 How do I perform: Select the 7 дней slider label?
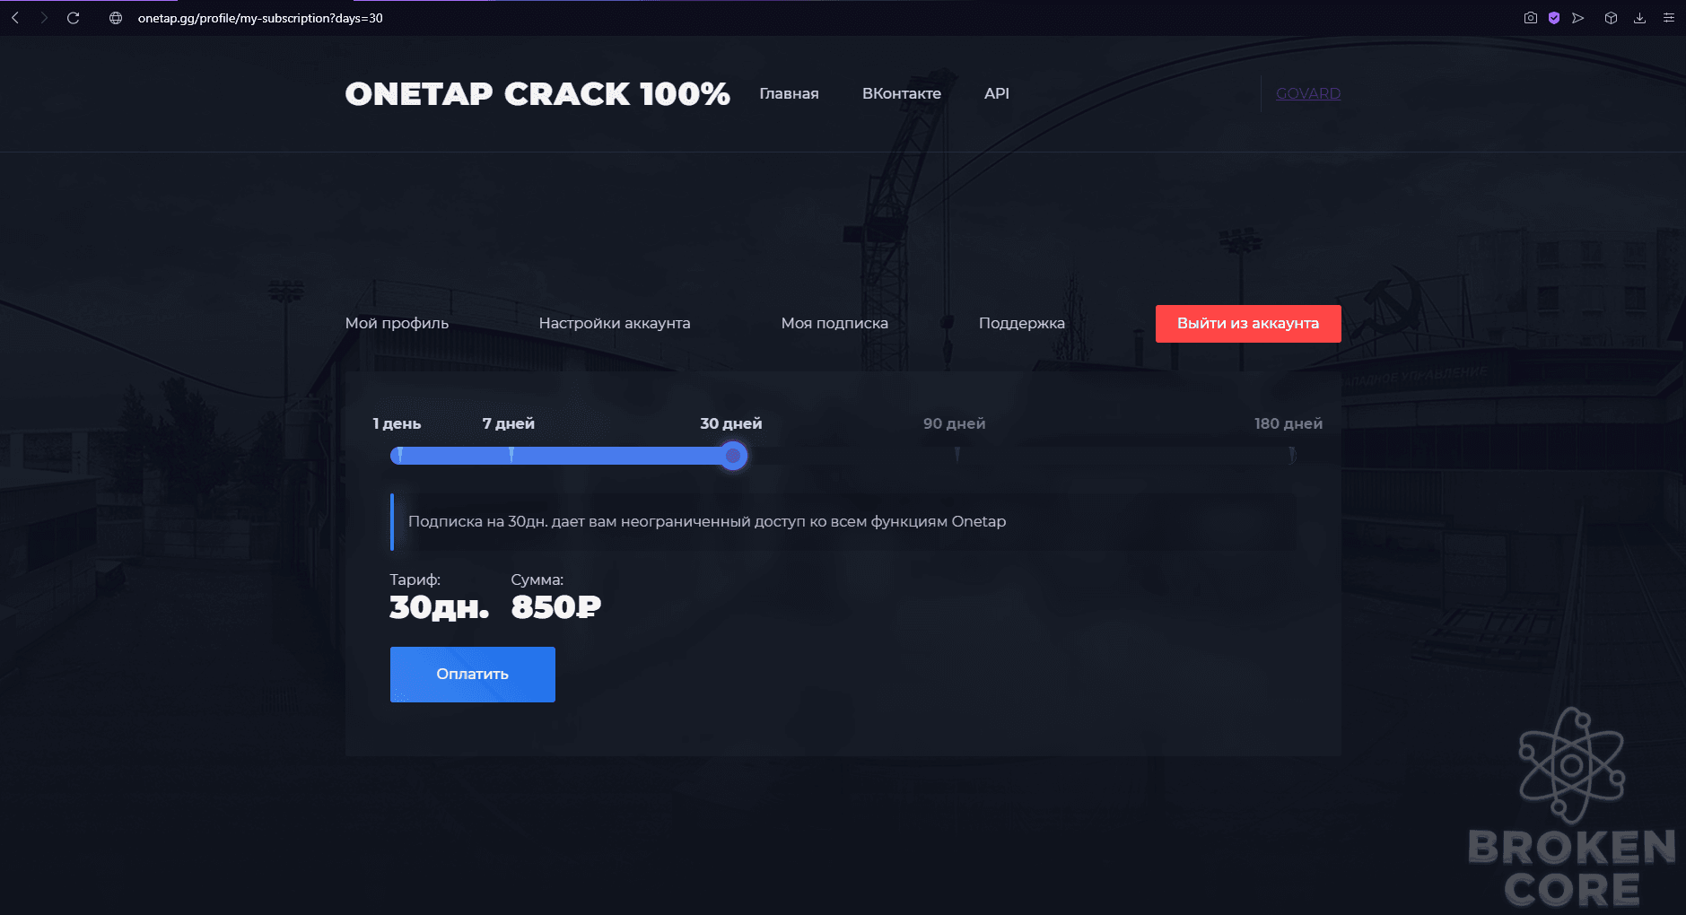point(508,423)
